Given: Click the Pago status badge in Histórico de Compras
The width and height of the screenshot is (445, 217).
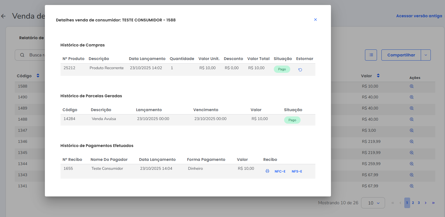Looking at the screenshot, I should click(x=282, y=69).
